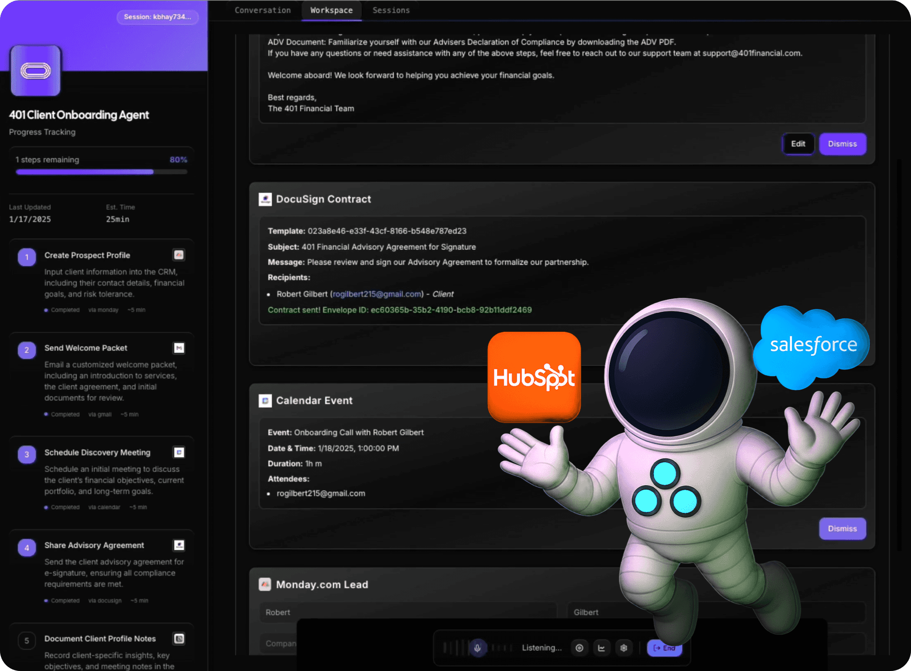This screenshot has width=911, height=671.
Task: Click step number 2 badge
Action: click(x=27, y=350)
